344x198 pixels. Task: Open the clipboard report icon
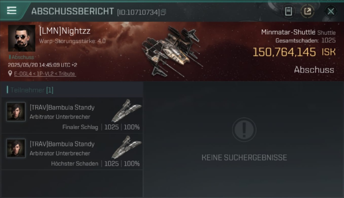click(x=288, y=11)
